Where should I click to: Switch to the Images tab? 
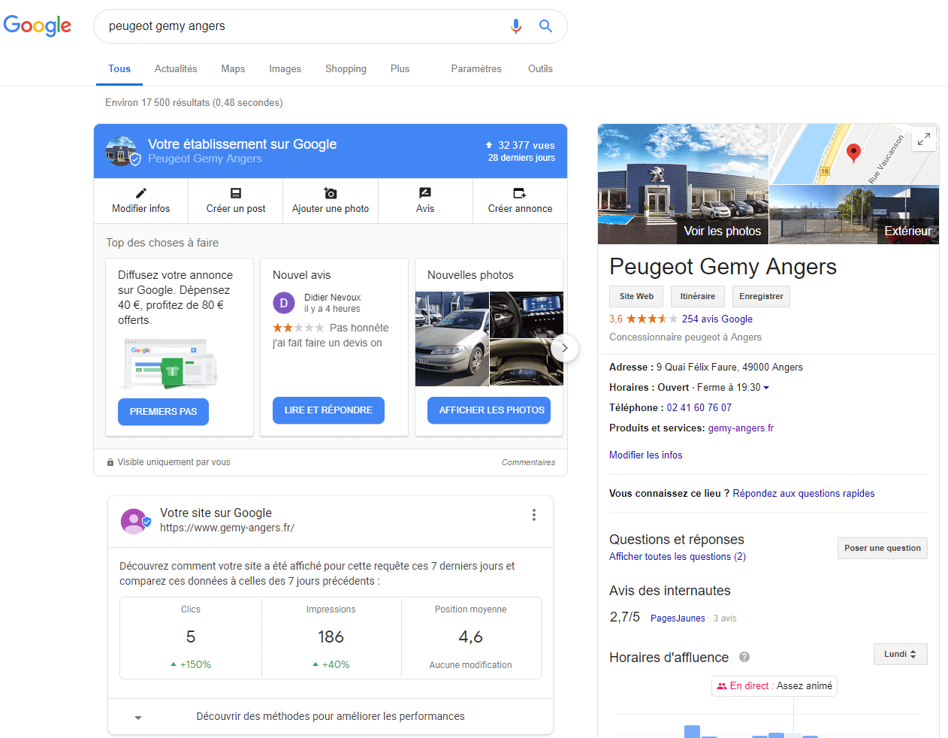coord(285,68)
